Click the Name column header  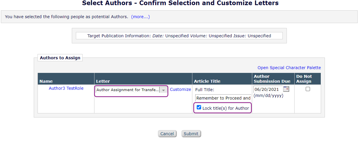(46, 81)
